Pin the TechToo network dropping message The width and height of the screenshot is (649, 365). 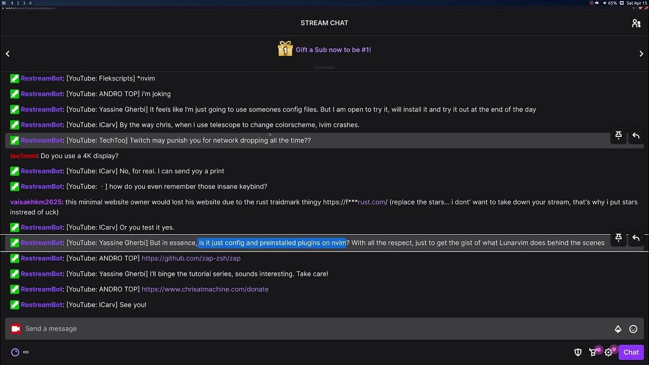(619, 135)
